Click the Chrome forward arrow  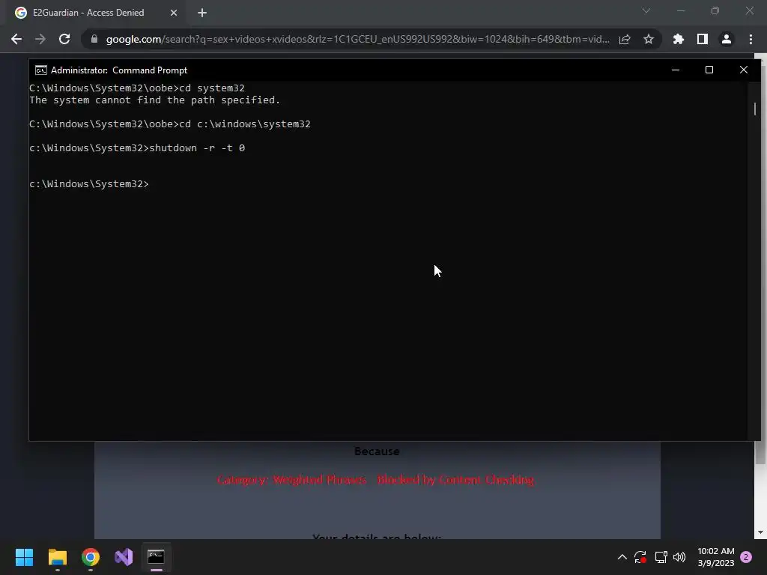pos(40,39)
